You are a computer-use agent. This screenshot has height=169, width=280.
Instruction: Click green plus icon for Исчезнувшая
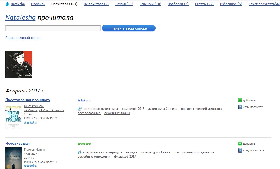[240, 144]
